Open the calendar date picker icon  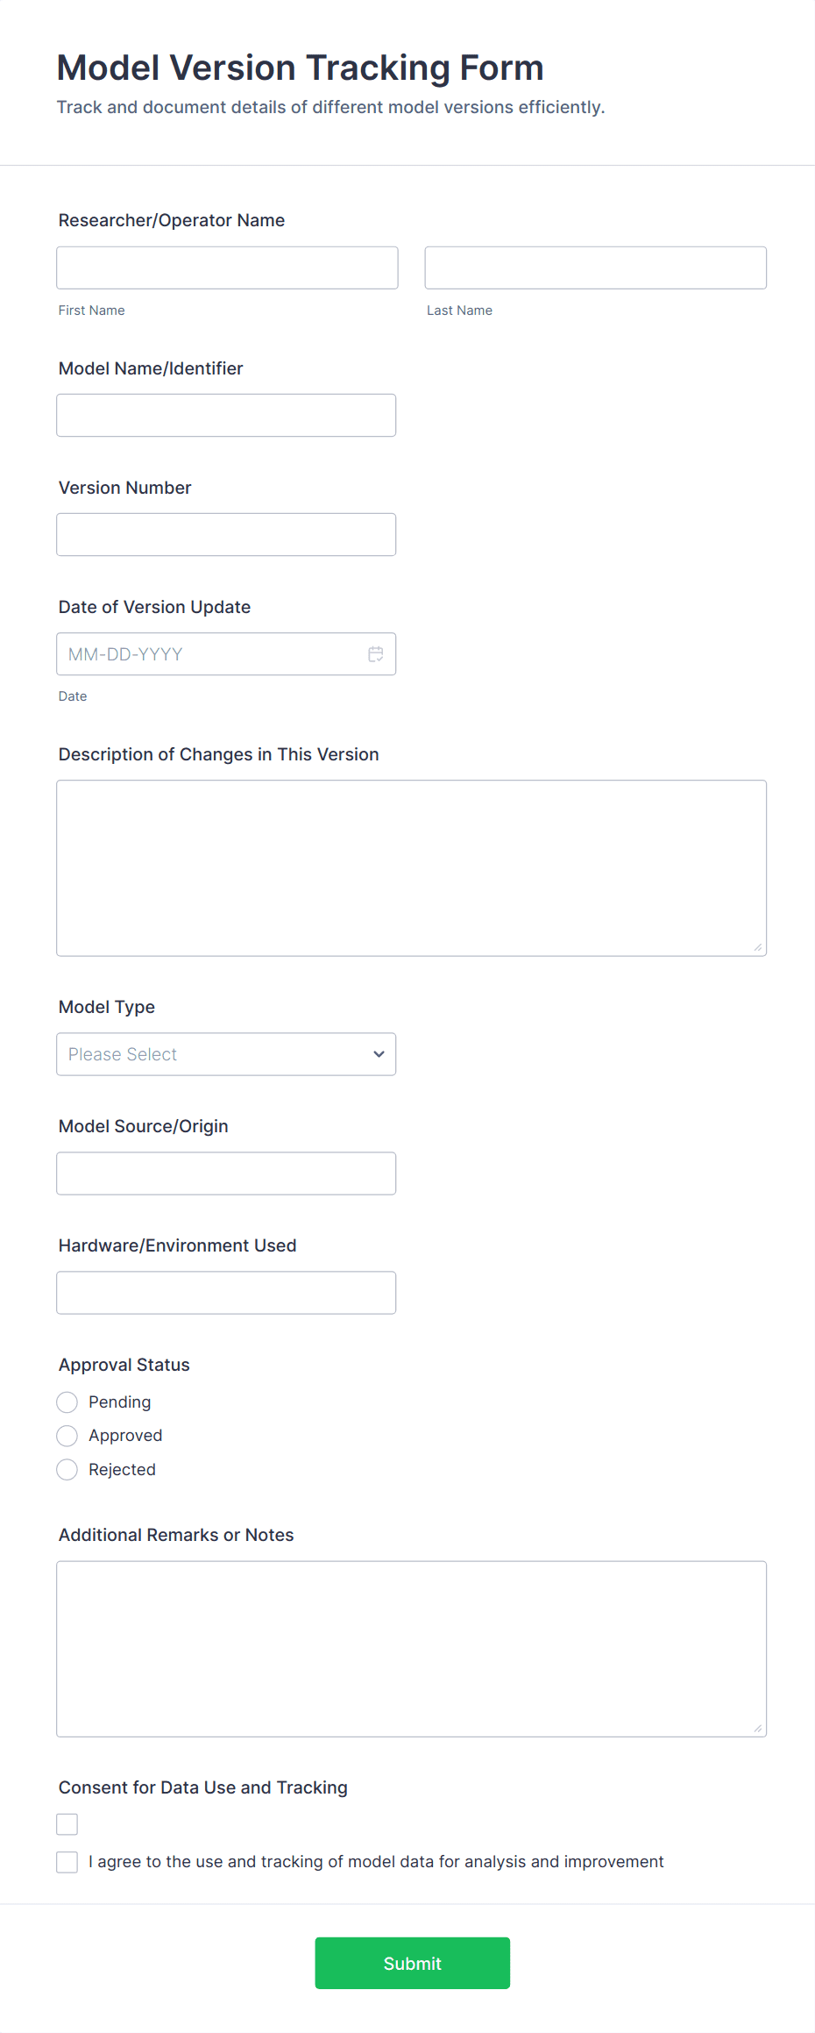pos(376,654)
